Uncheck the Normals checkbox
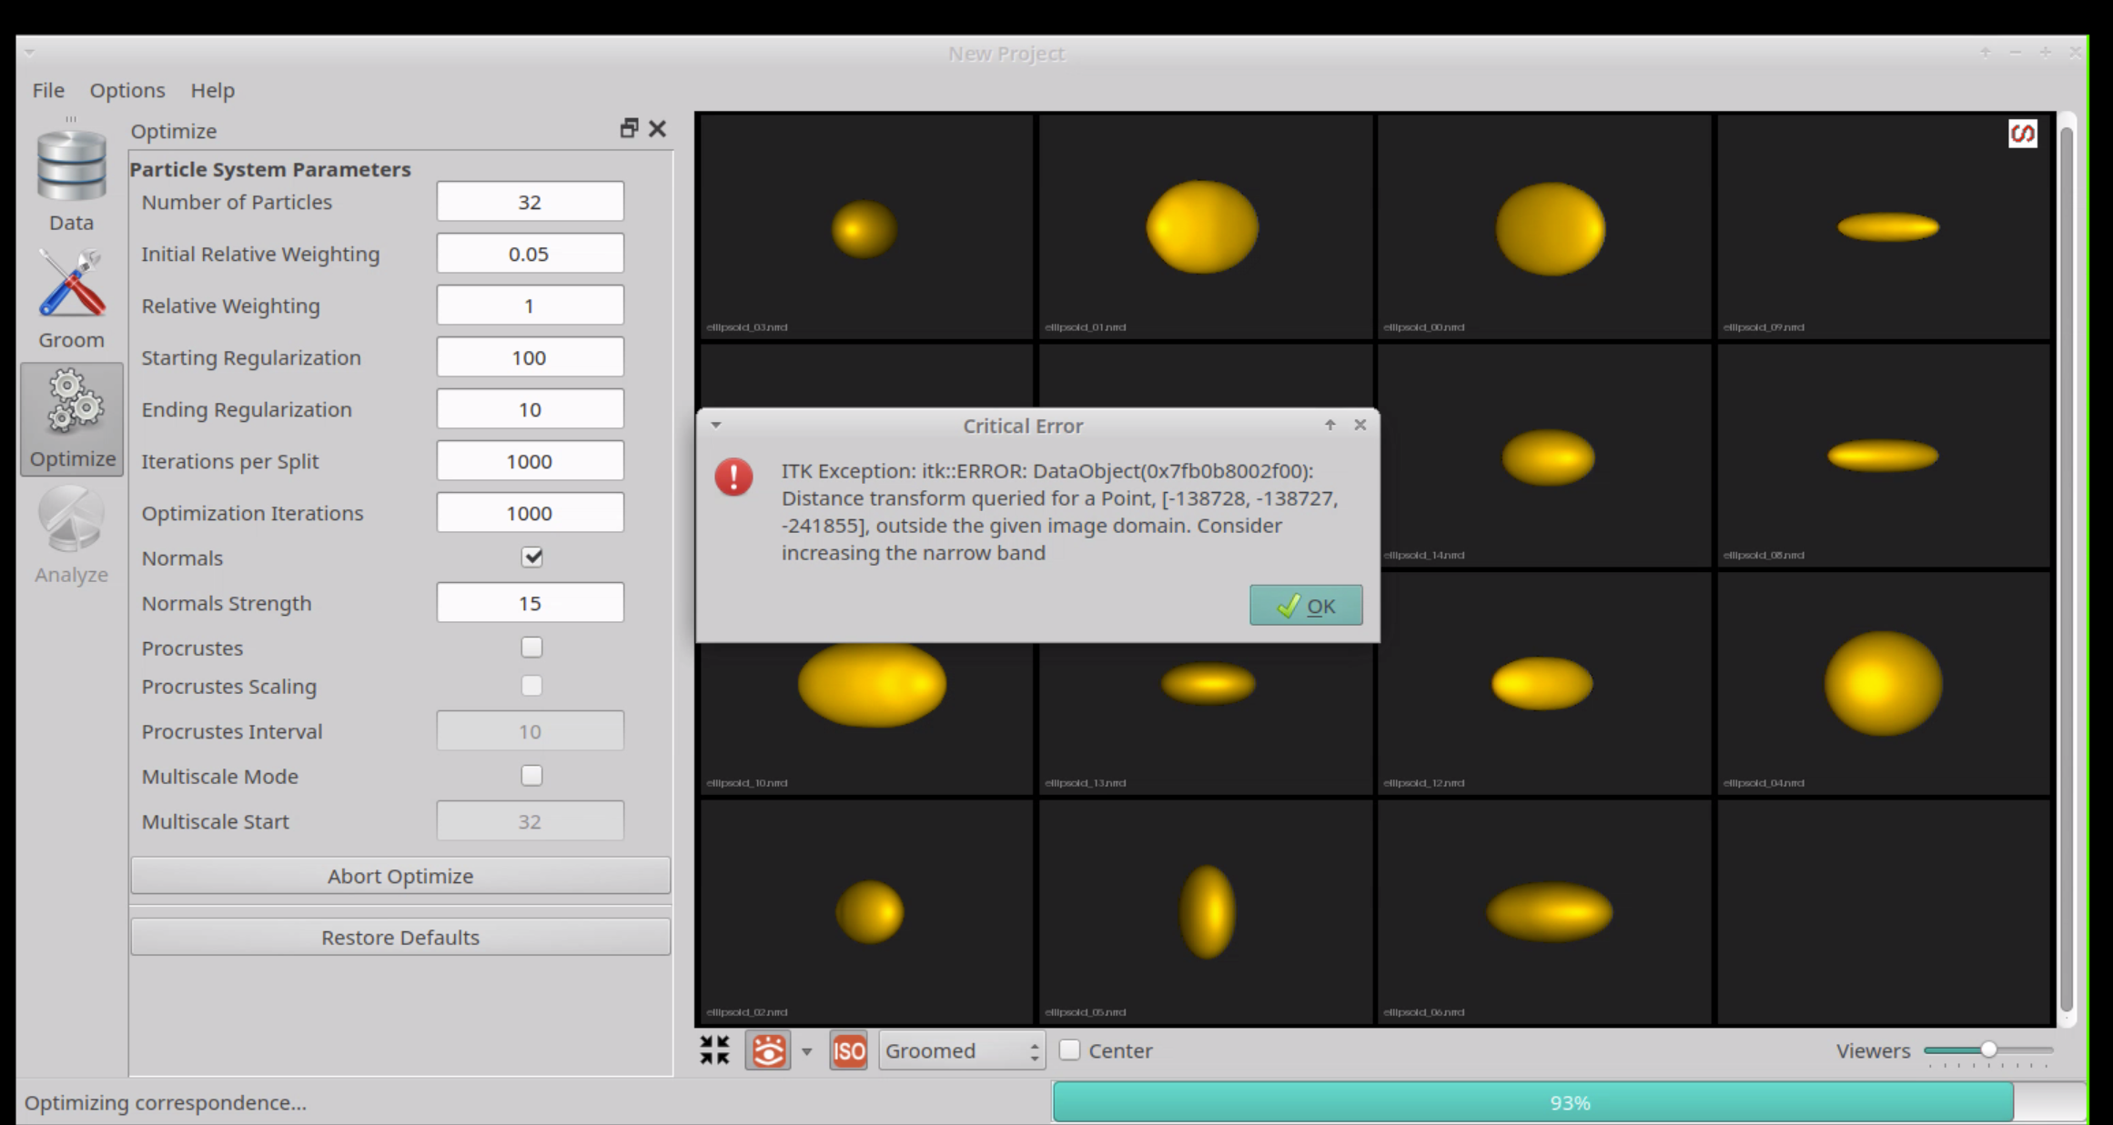Image resolution: width=2113 pixels, height=1125 pixels. point(531,557)
